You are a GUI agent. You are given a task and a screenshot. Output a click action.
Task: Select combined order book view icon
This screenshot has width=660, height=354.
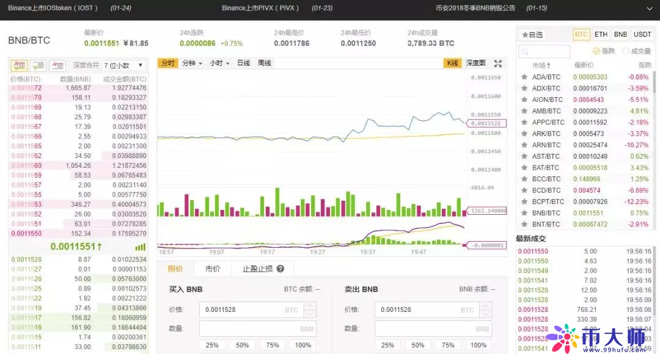click(x=19, y=65)
